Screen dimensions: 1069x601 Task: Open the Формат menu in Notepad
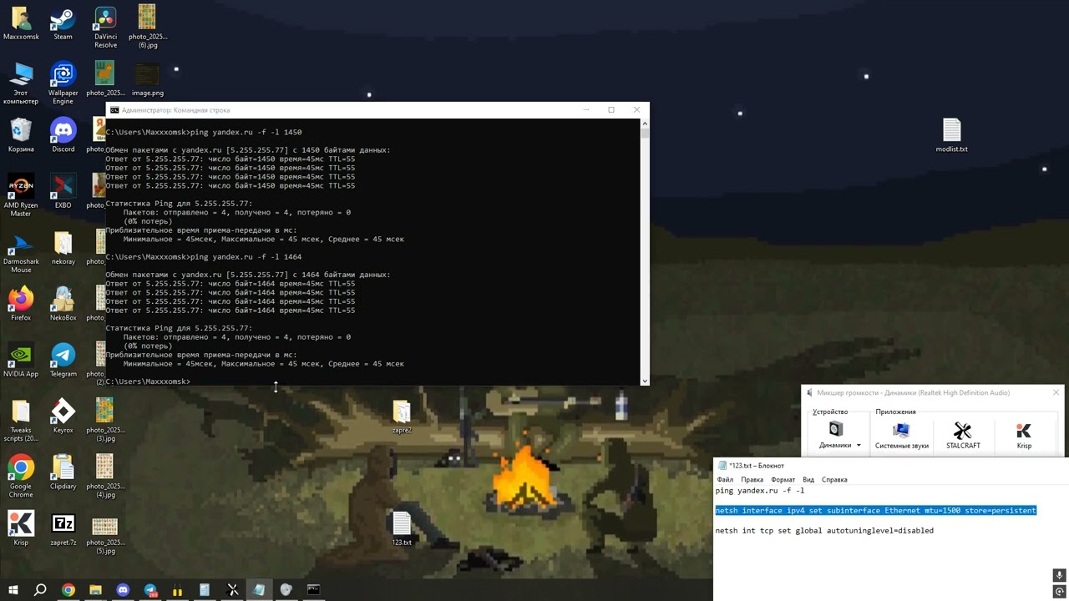[x=783, y=479]
